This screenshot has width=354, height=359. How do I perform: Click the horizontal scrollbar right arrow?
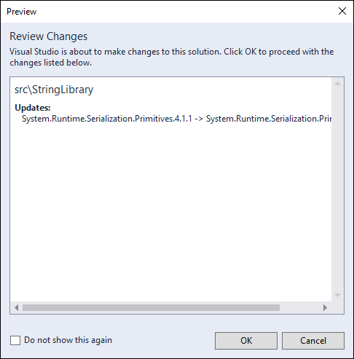[325, 308]
